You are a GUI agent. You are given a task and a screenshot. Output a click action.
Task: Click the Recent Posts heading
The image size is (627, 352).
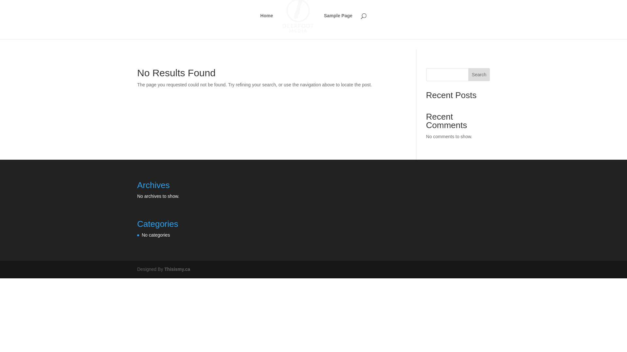[x=451, y=95]
